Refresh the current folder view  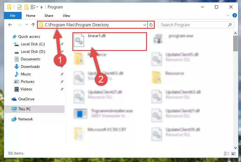coord(151,25)
